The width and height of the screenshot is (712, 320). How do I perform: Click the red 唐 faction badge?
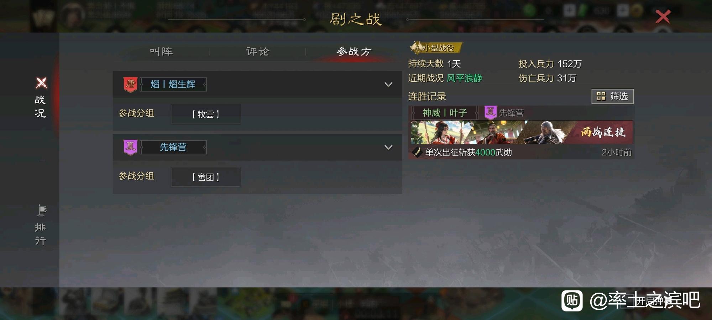coord(130,85)
